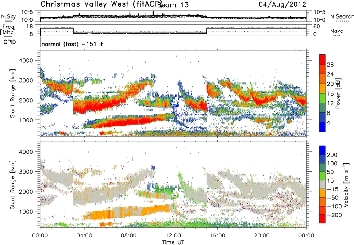
Task: Click the "3000" tick in the velocity panel
Action: coord(26,172)
